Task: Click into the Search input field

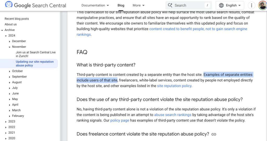Action: 188,5
